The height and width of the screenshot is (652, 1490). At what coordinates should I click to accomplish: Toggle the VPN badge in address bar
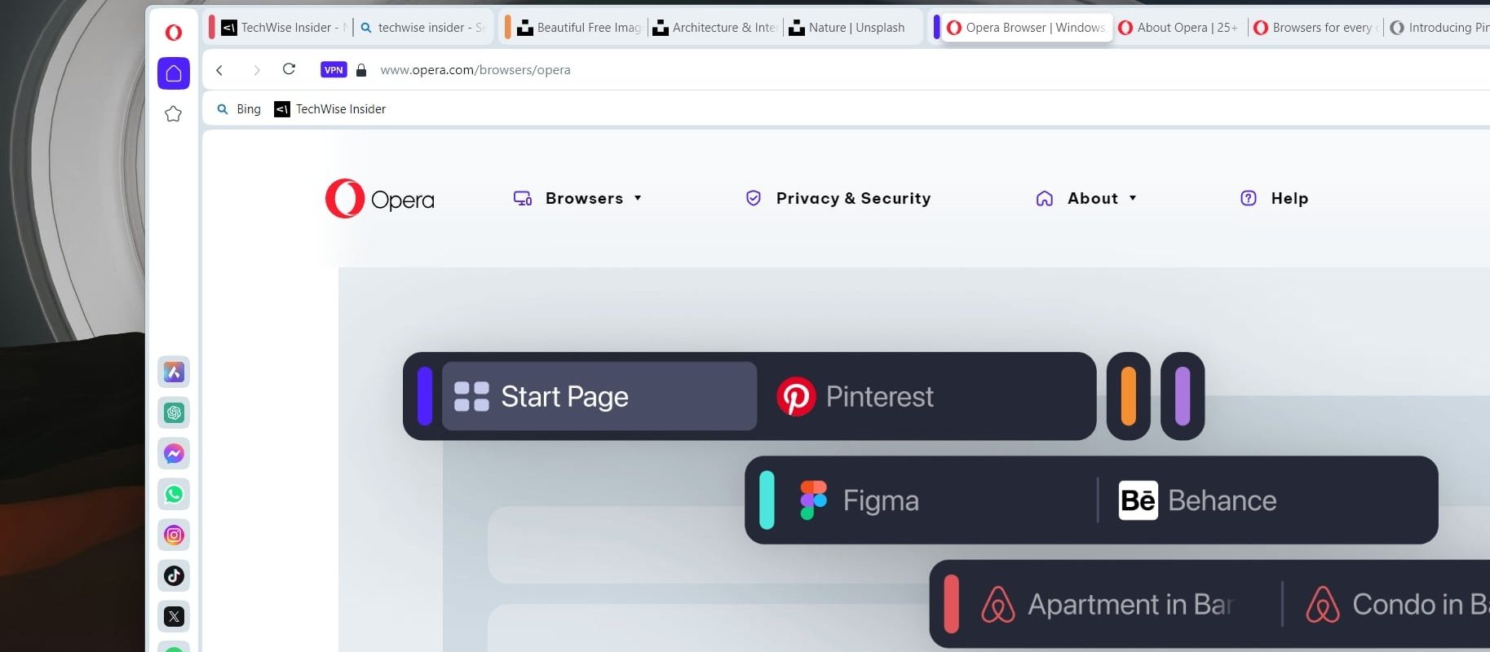[334, 70]
